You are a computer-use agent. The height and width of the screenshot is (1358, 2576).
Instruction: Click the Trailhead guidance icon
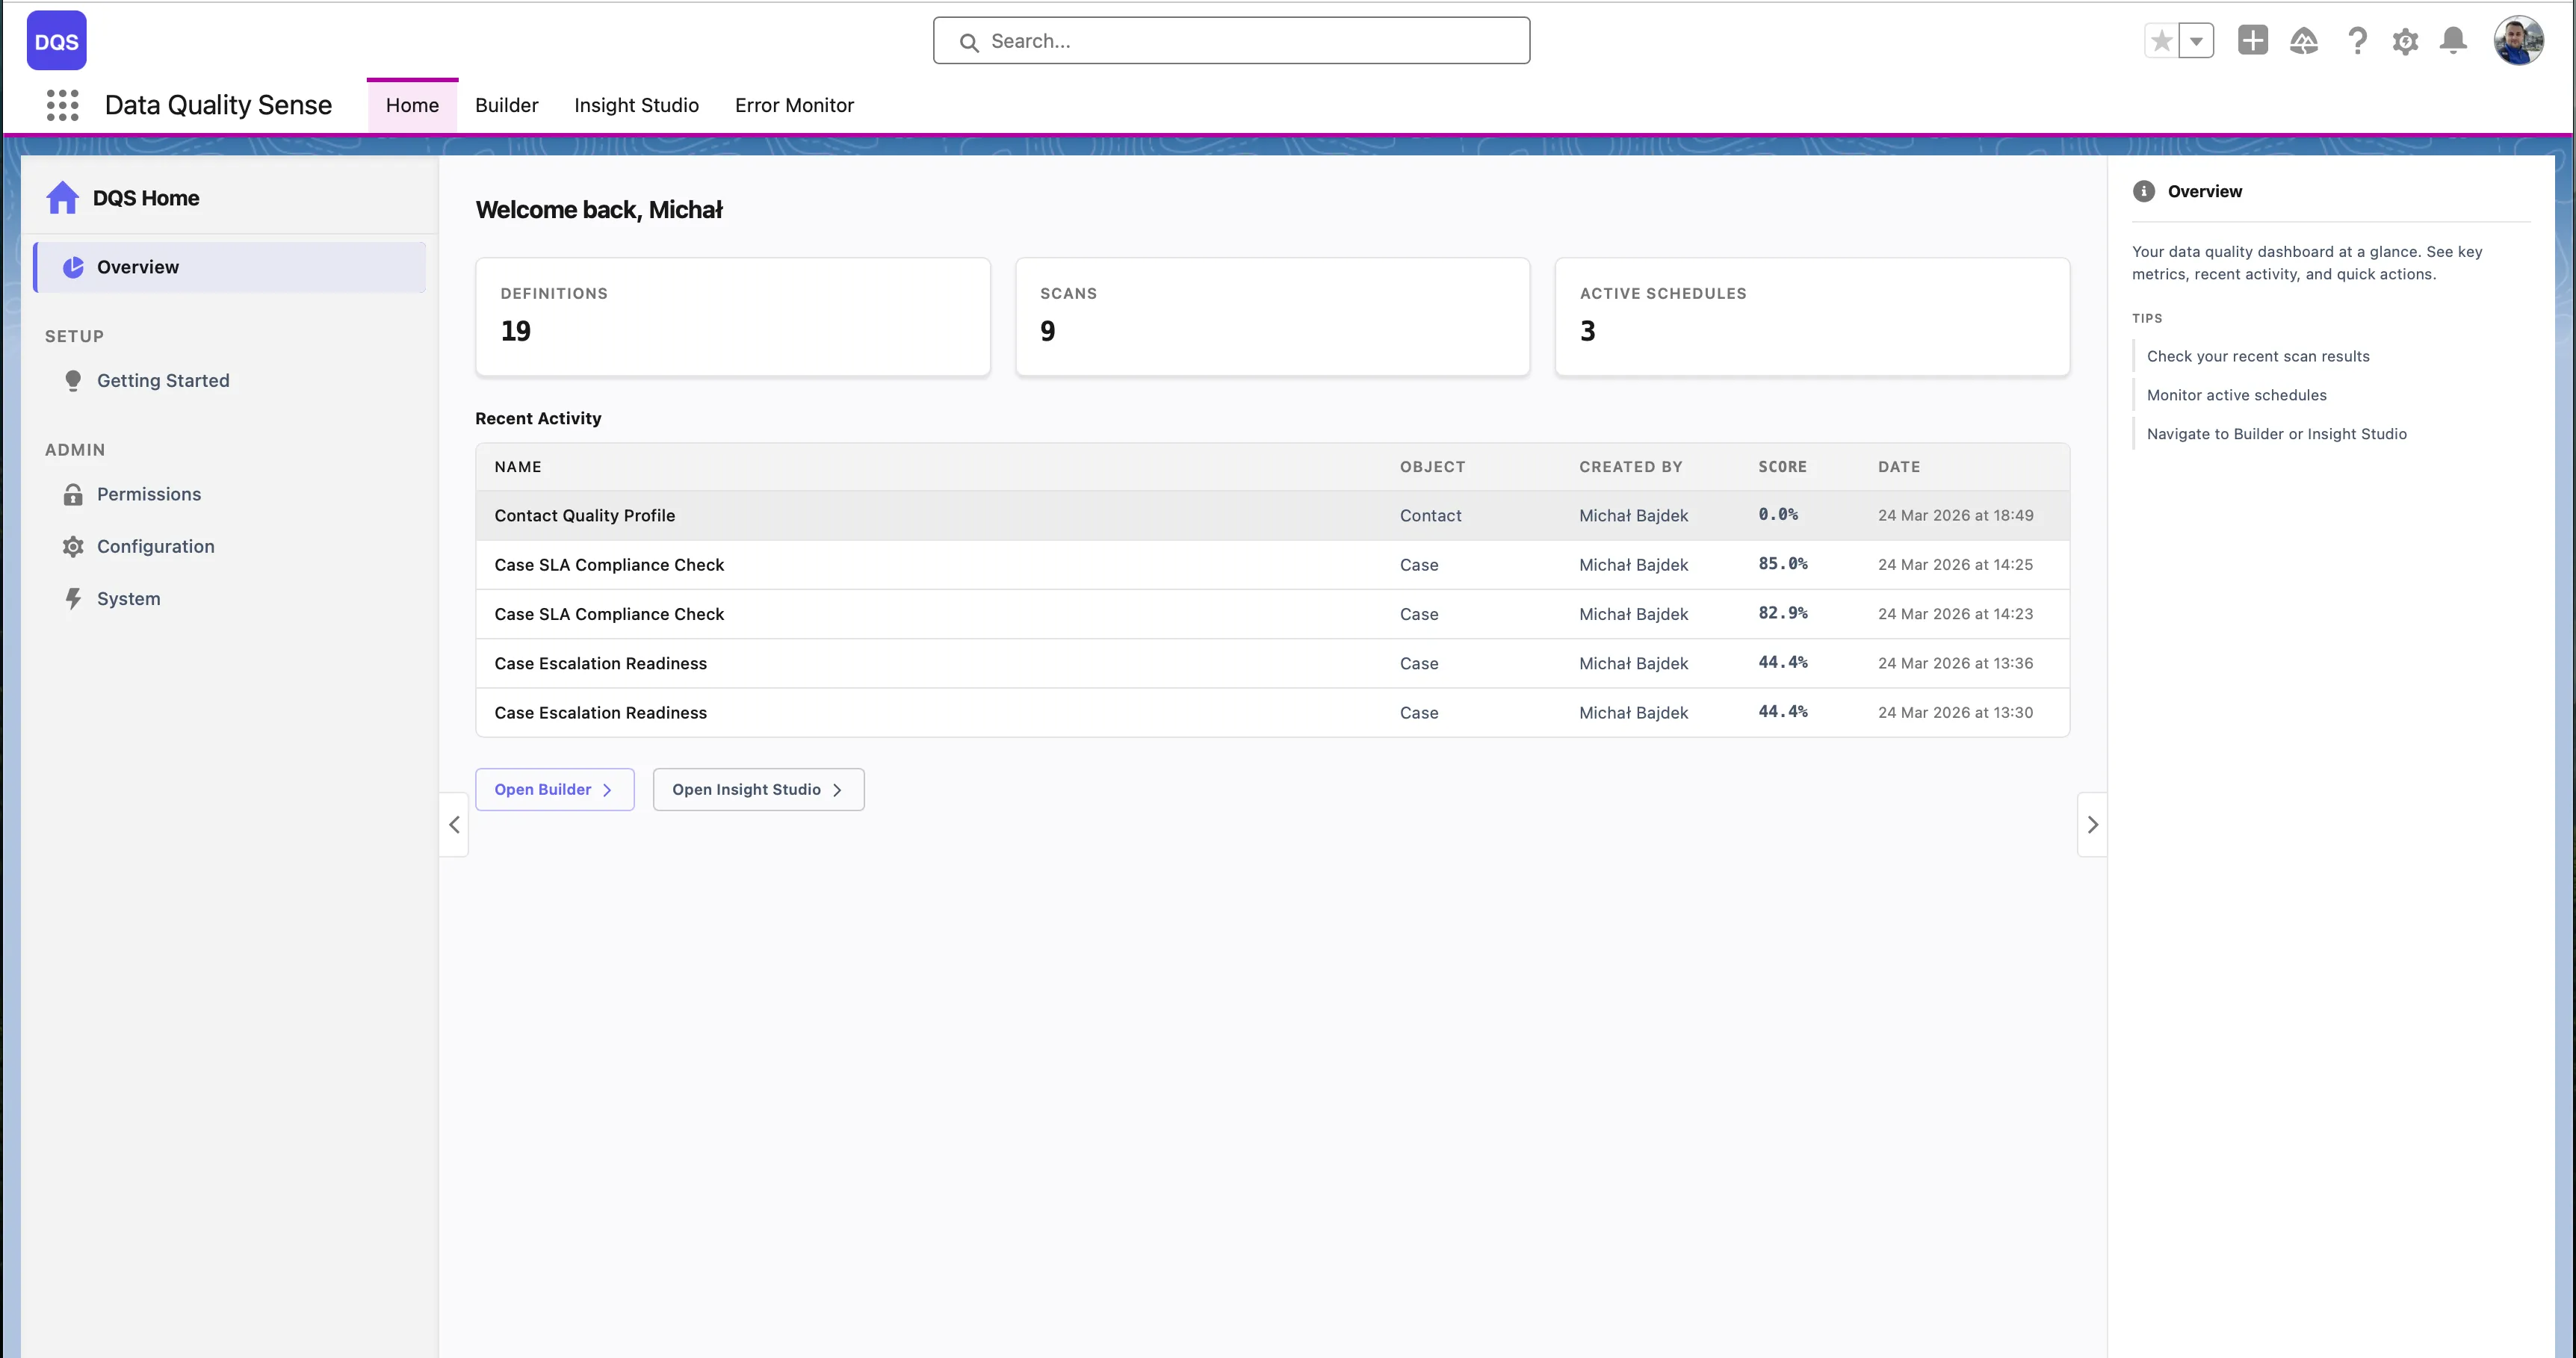[2304, 41]
